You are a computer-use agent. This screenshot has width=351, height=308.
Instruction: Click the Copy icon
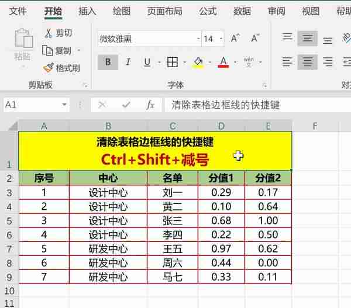47,50
